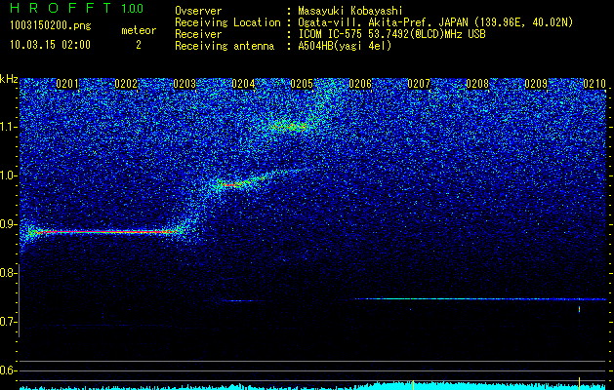Click the 0204 time marker

(x=243, y=84)
